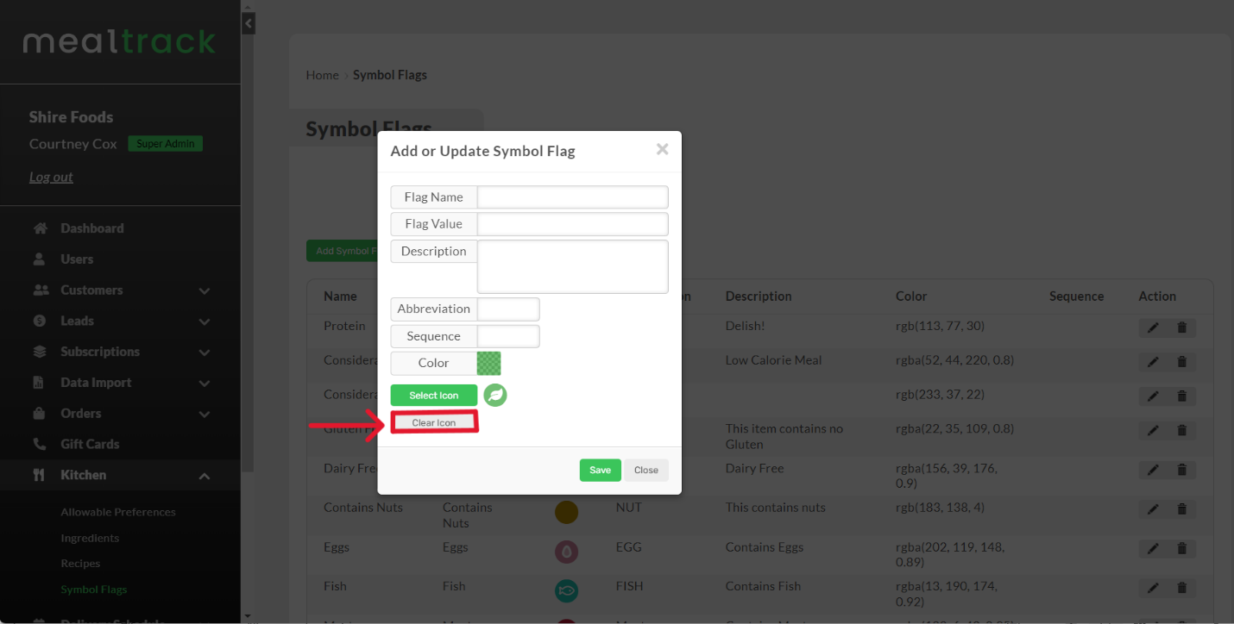Edit the Dairy Free row

point(1153,471)
